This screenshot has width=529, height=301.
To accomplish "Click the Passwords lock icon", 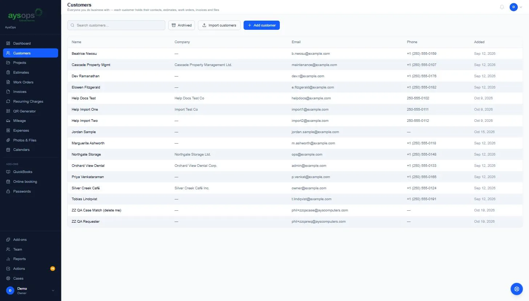I will tap(8, 191).
